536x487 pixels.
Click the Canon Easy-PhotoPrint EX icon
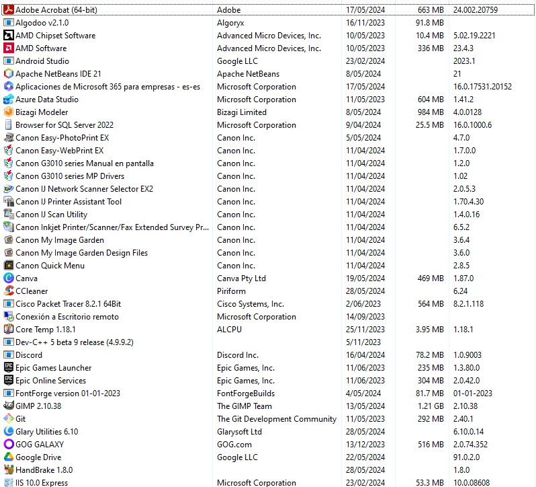pyautogui.click(x=9, y=138)
